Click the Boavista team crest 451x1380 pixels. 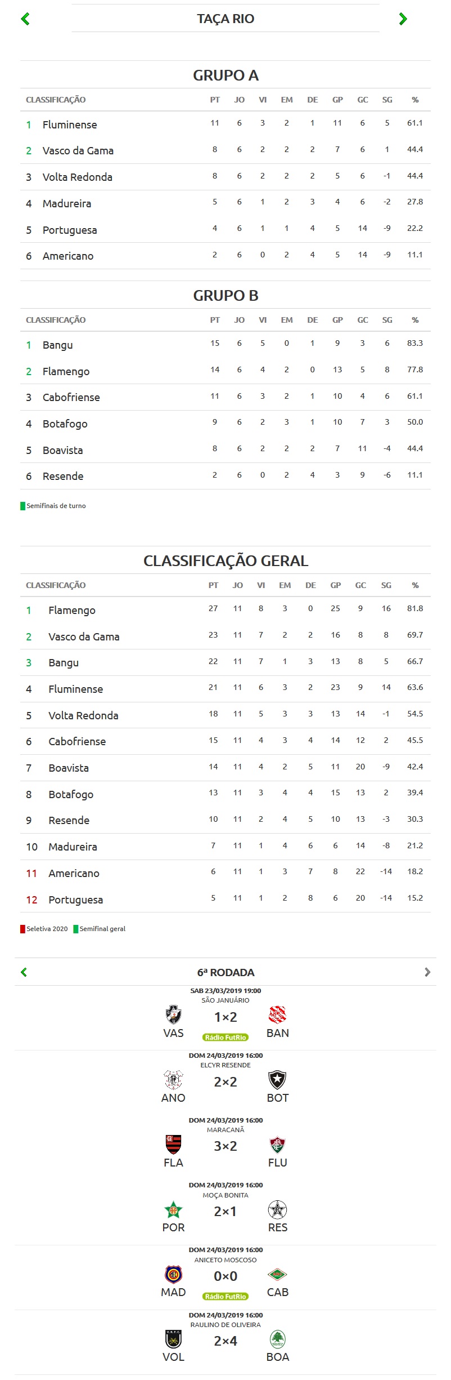[277, 1338]
